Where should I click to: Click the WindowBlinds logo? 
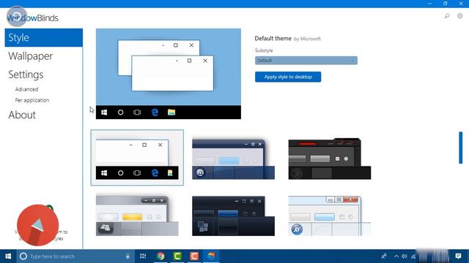coord(32,18)
